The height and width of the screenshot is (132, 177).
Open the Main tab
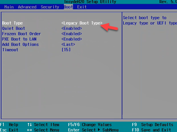[9, 7]
